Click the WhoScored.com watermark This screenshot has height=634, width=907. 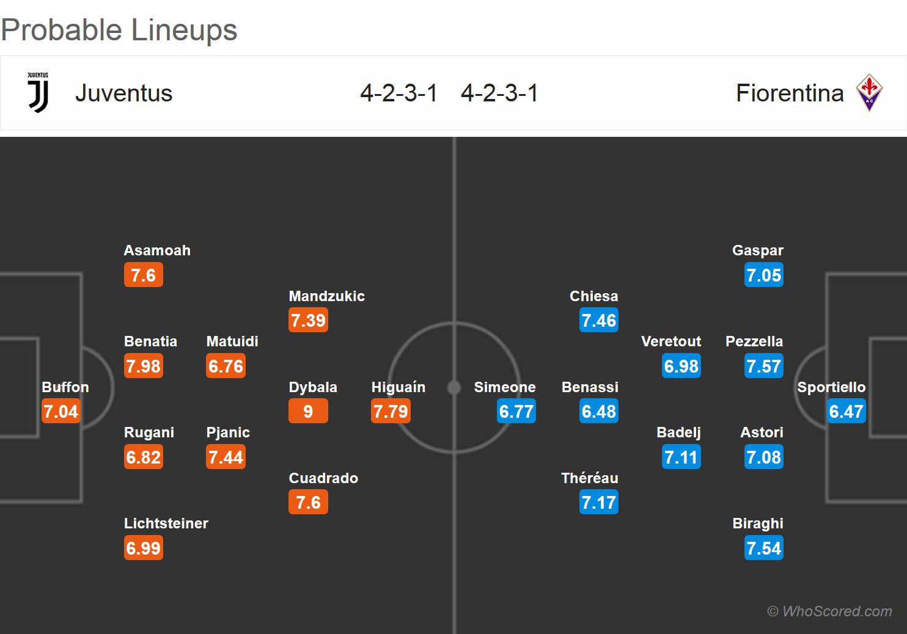click(829, 611)
